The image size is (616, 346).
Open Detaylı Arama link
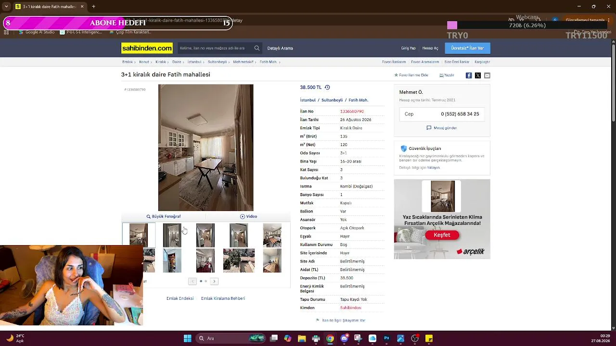coord(280,48)
